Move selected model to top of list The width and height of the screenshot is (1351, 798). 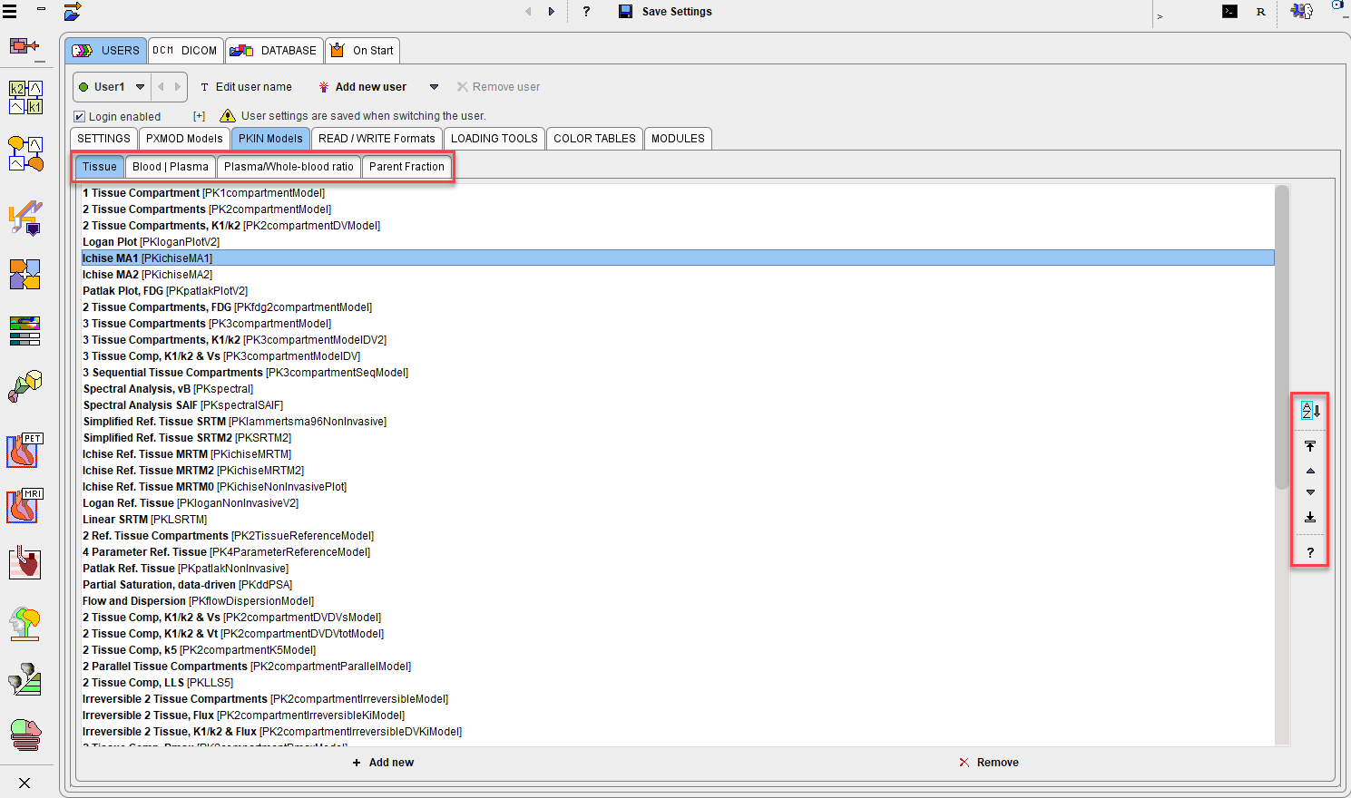coord(1310,446)
